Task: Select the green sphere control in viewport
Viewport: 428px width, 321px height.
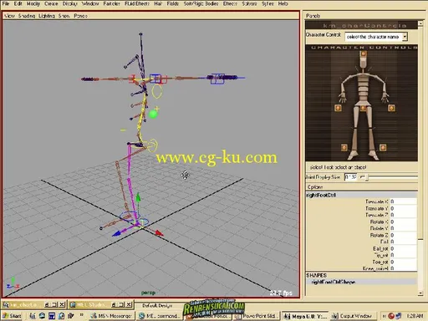Action: click(153, 114)
